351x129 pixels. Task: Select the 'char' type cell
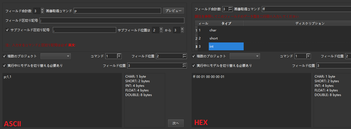[x=226, y=30]
